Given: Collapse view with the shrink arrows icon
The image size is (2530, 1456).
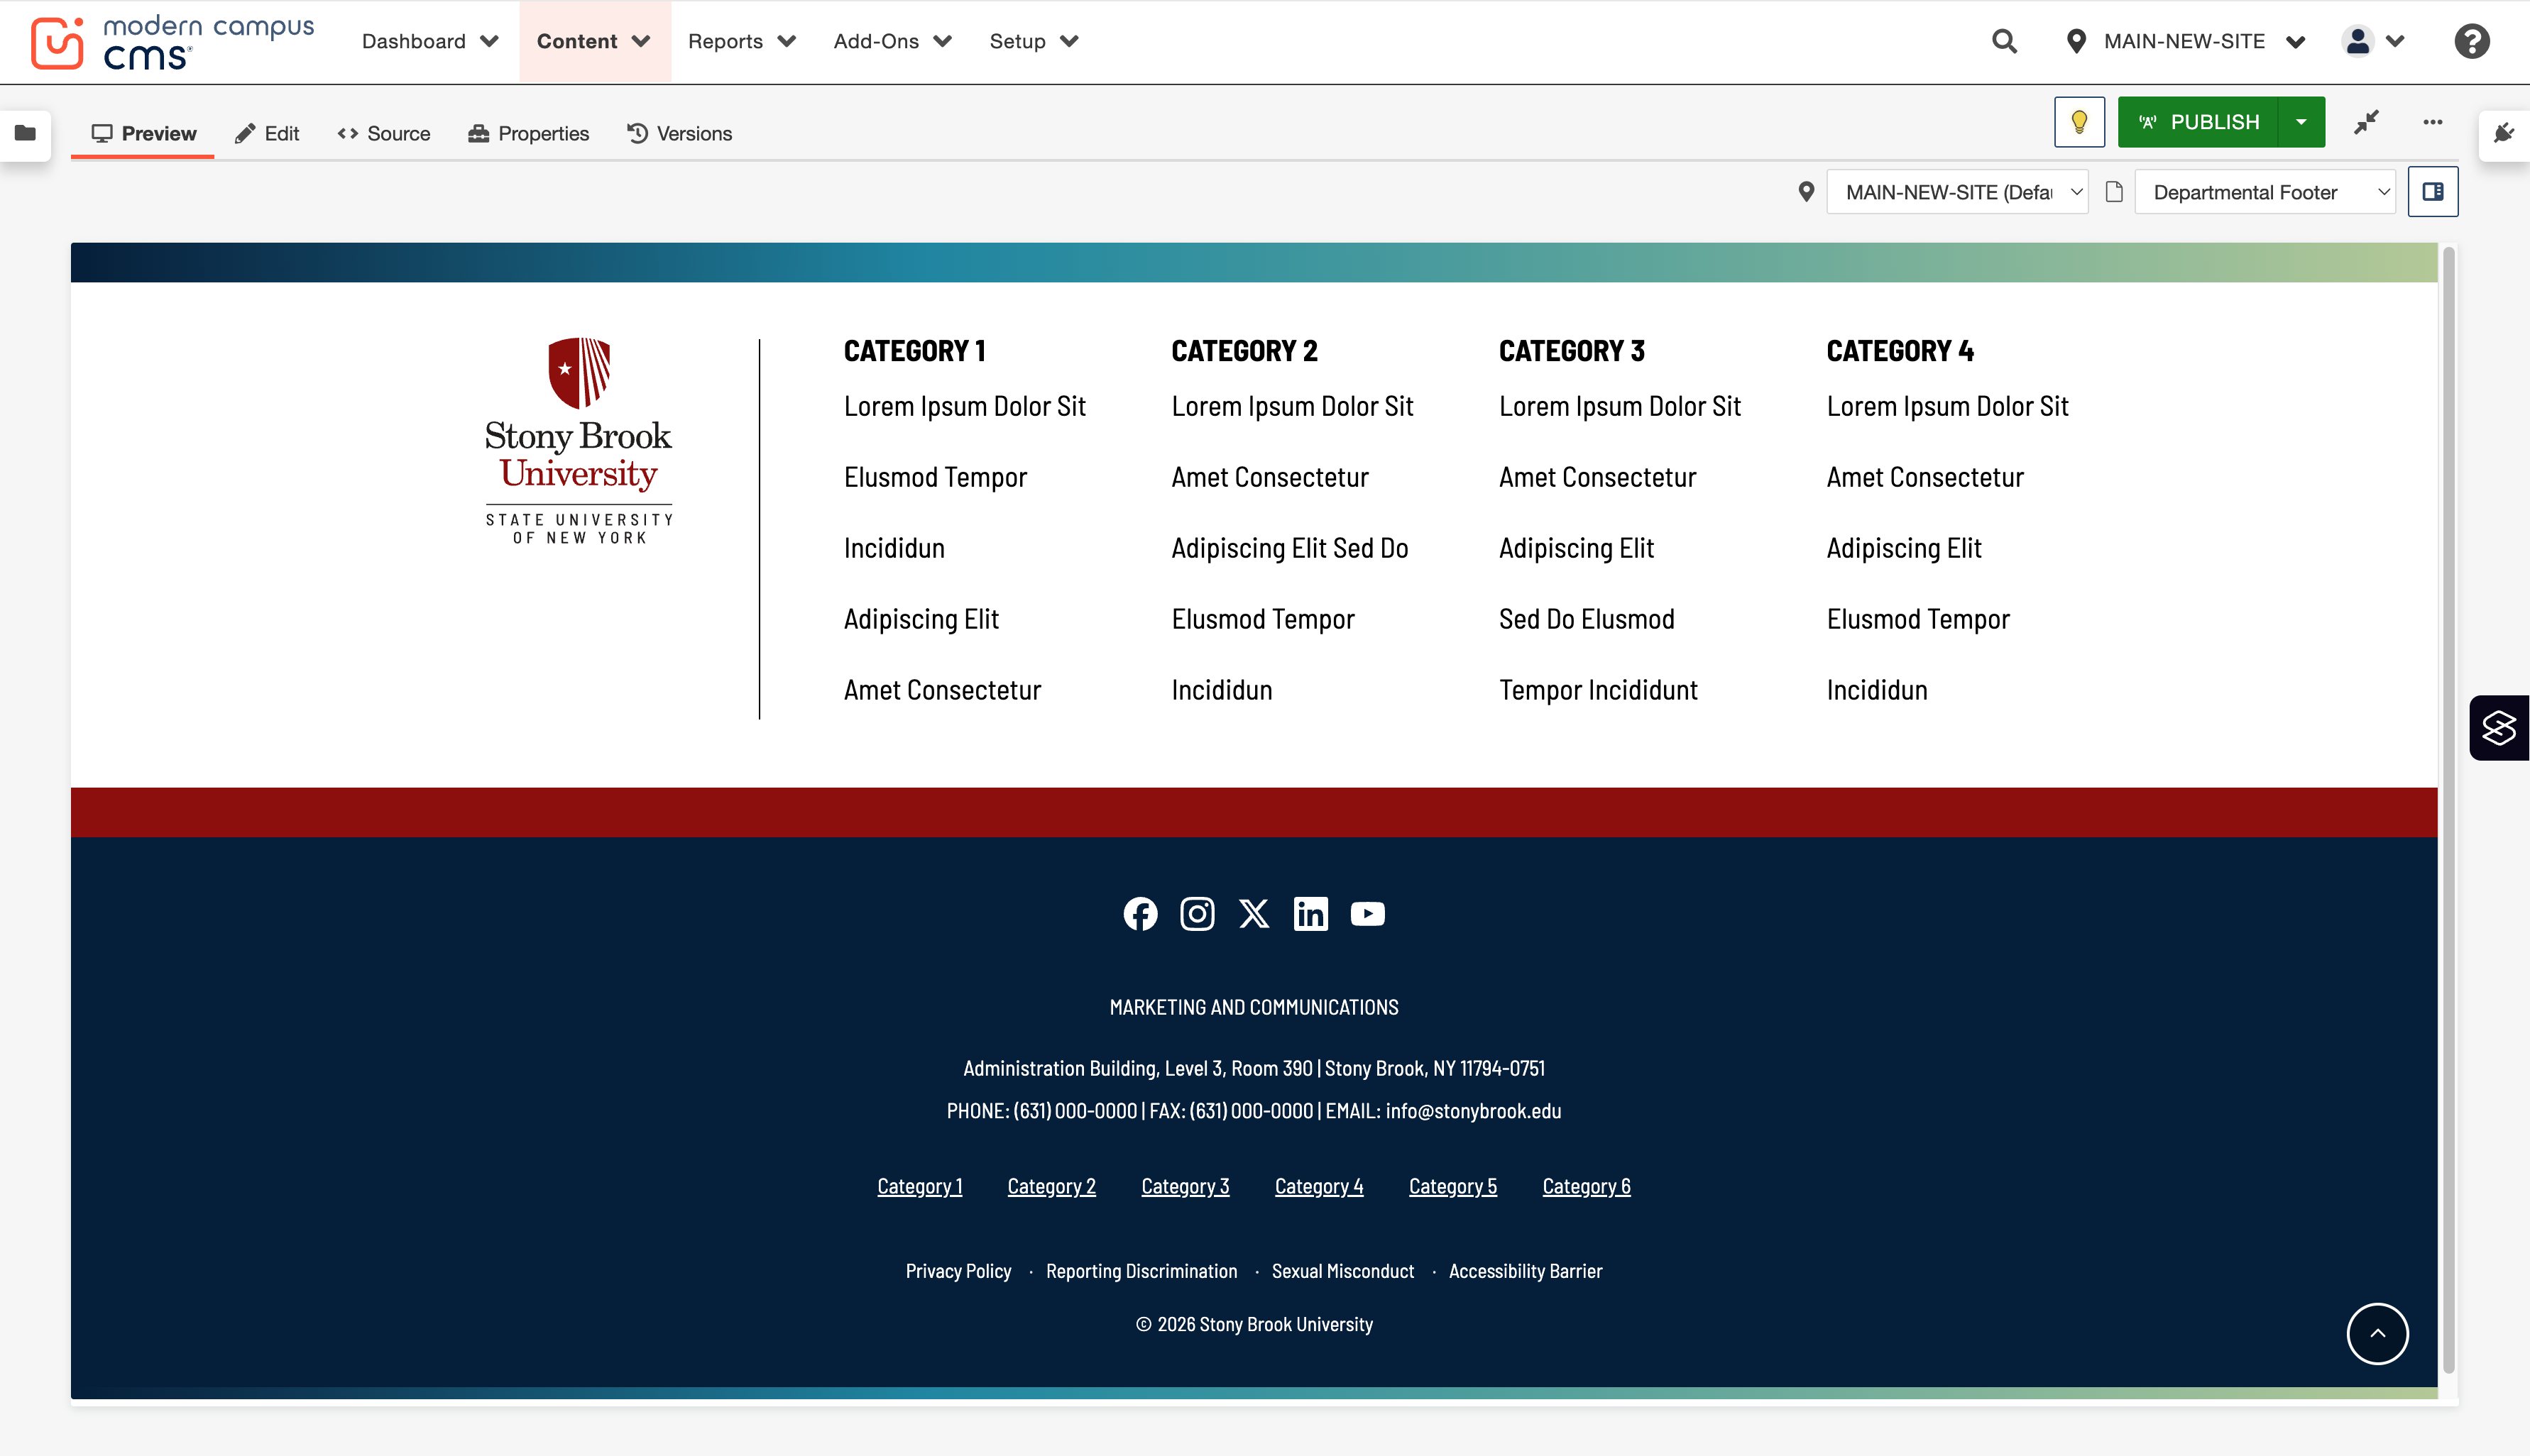Looking at the screenshot, I should pos(2366,122).
